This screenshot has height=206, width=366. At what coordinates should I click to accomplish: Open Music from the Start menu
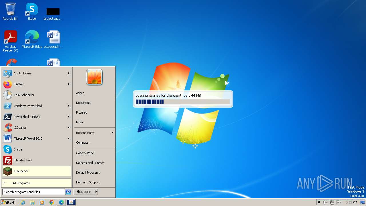(x=80, y=122)
